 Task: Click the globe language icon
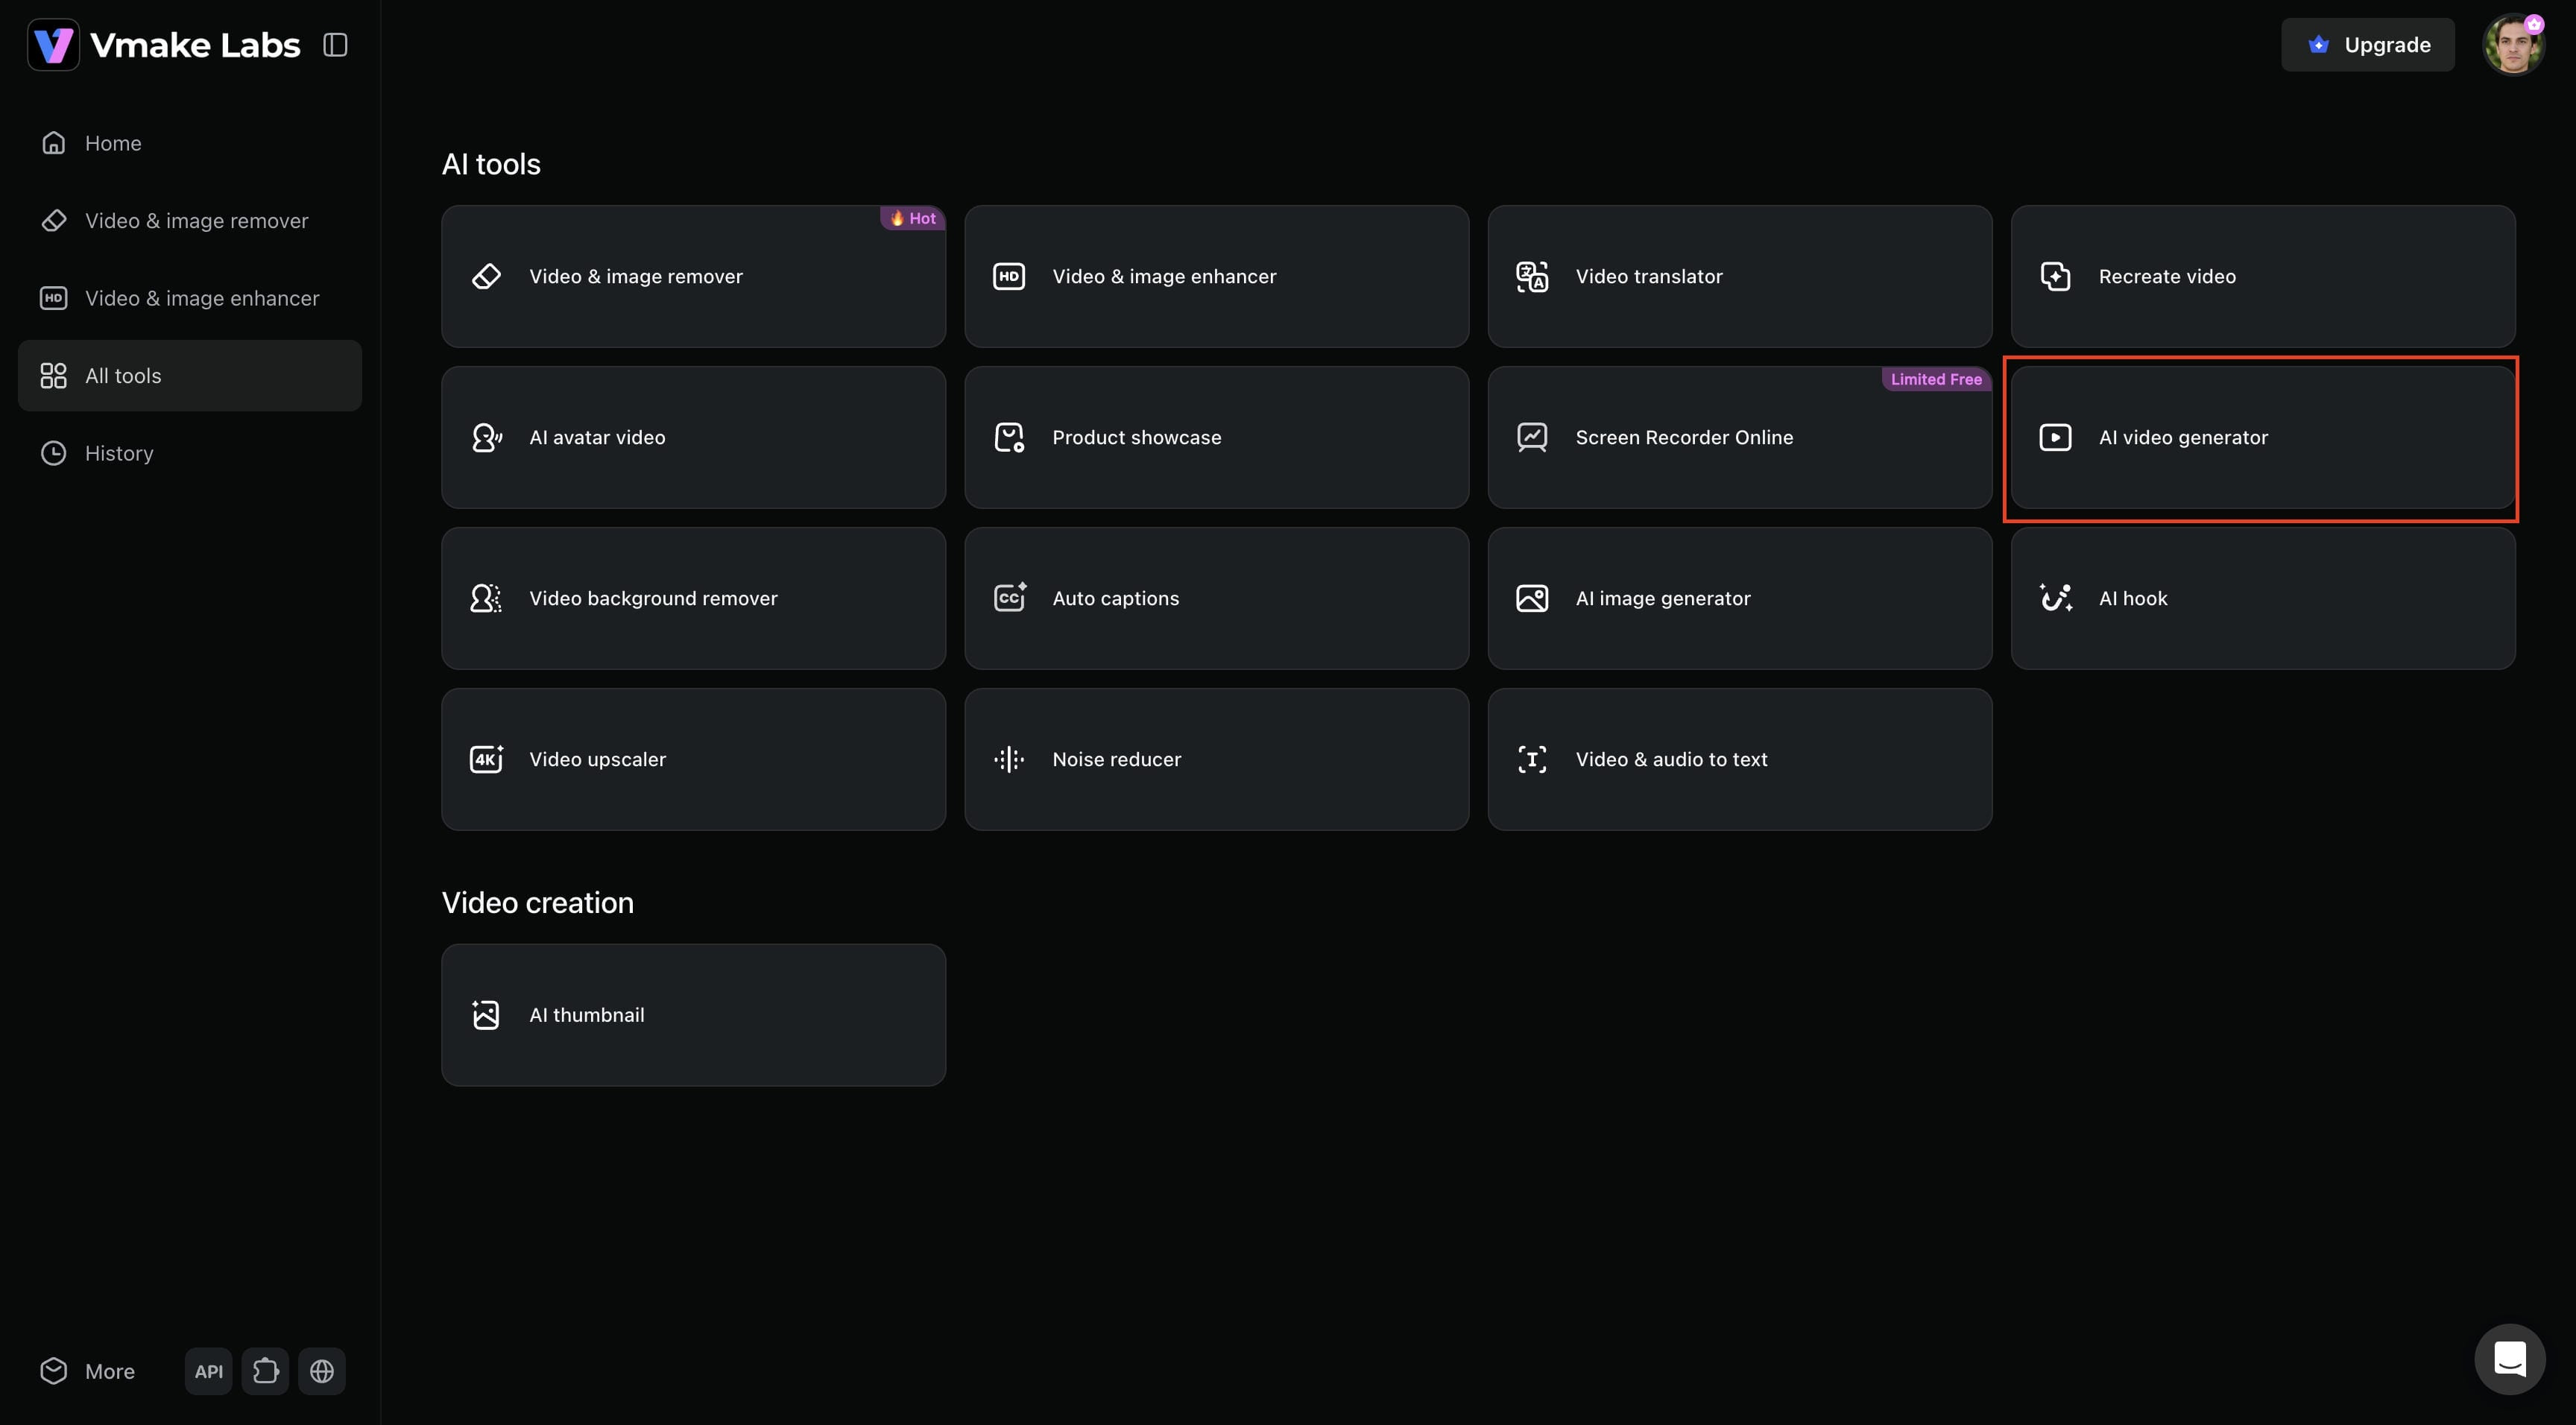322,1371
